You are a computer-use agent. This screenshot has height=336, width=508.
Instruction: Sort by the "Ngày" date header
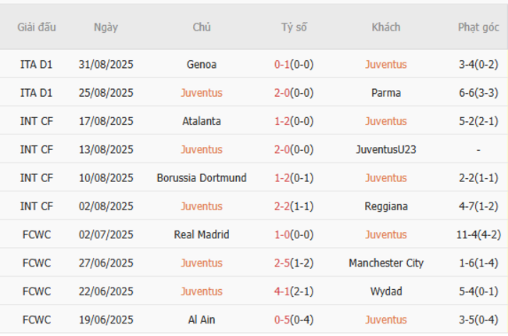tap(106, 27)
